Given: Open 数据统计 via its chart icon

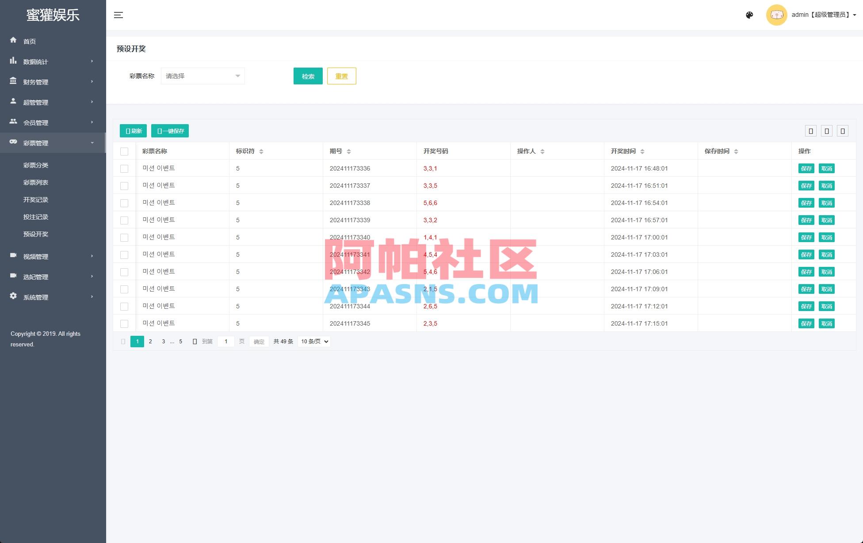Looking at the screenshot, I should tap(13, 61).
